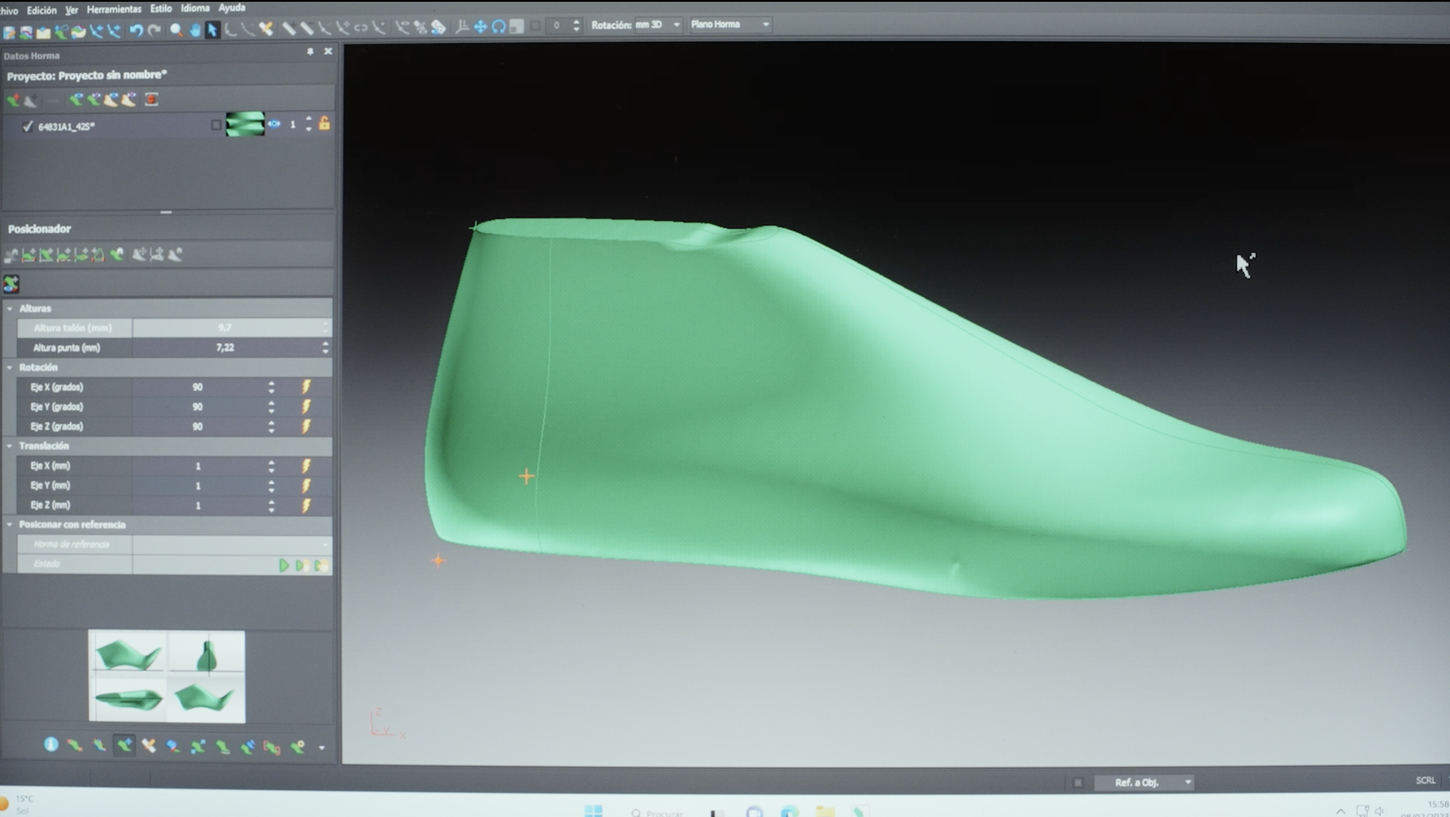Select the magnifier zoom tool
Screen dimensions: 1450x817
tap(176, 30)
